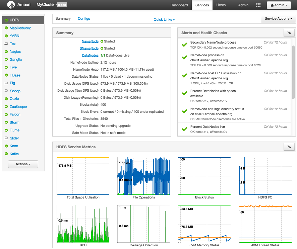
Task: Click the client laptop icon beside Tez
Action: [x=6, y=44]
